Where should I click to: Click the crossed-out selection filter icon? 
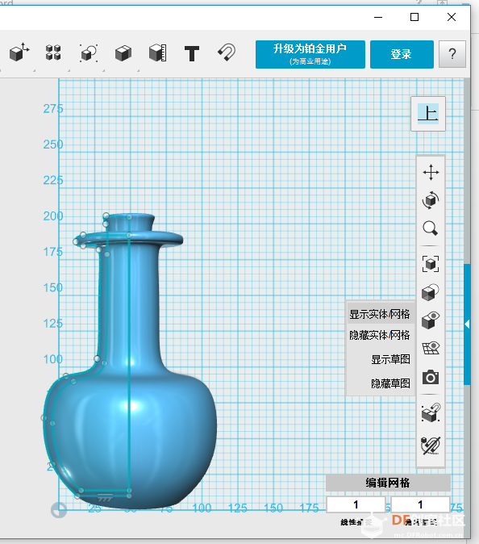click(x=431, y=446)
